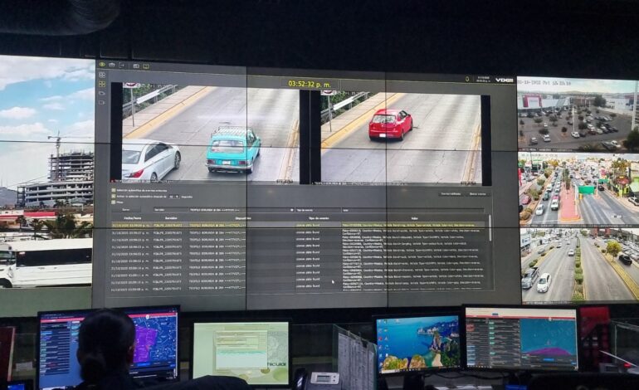Select the yellow grid layout sidebar icon
This screenshot has width=639, height=390.
point(102,84)
